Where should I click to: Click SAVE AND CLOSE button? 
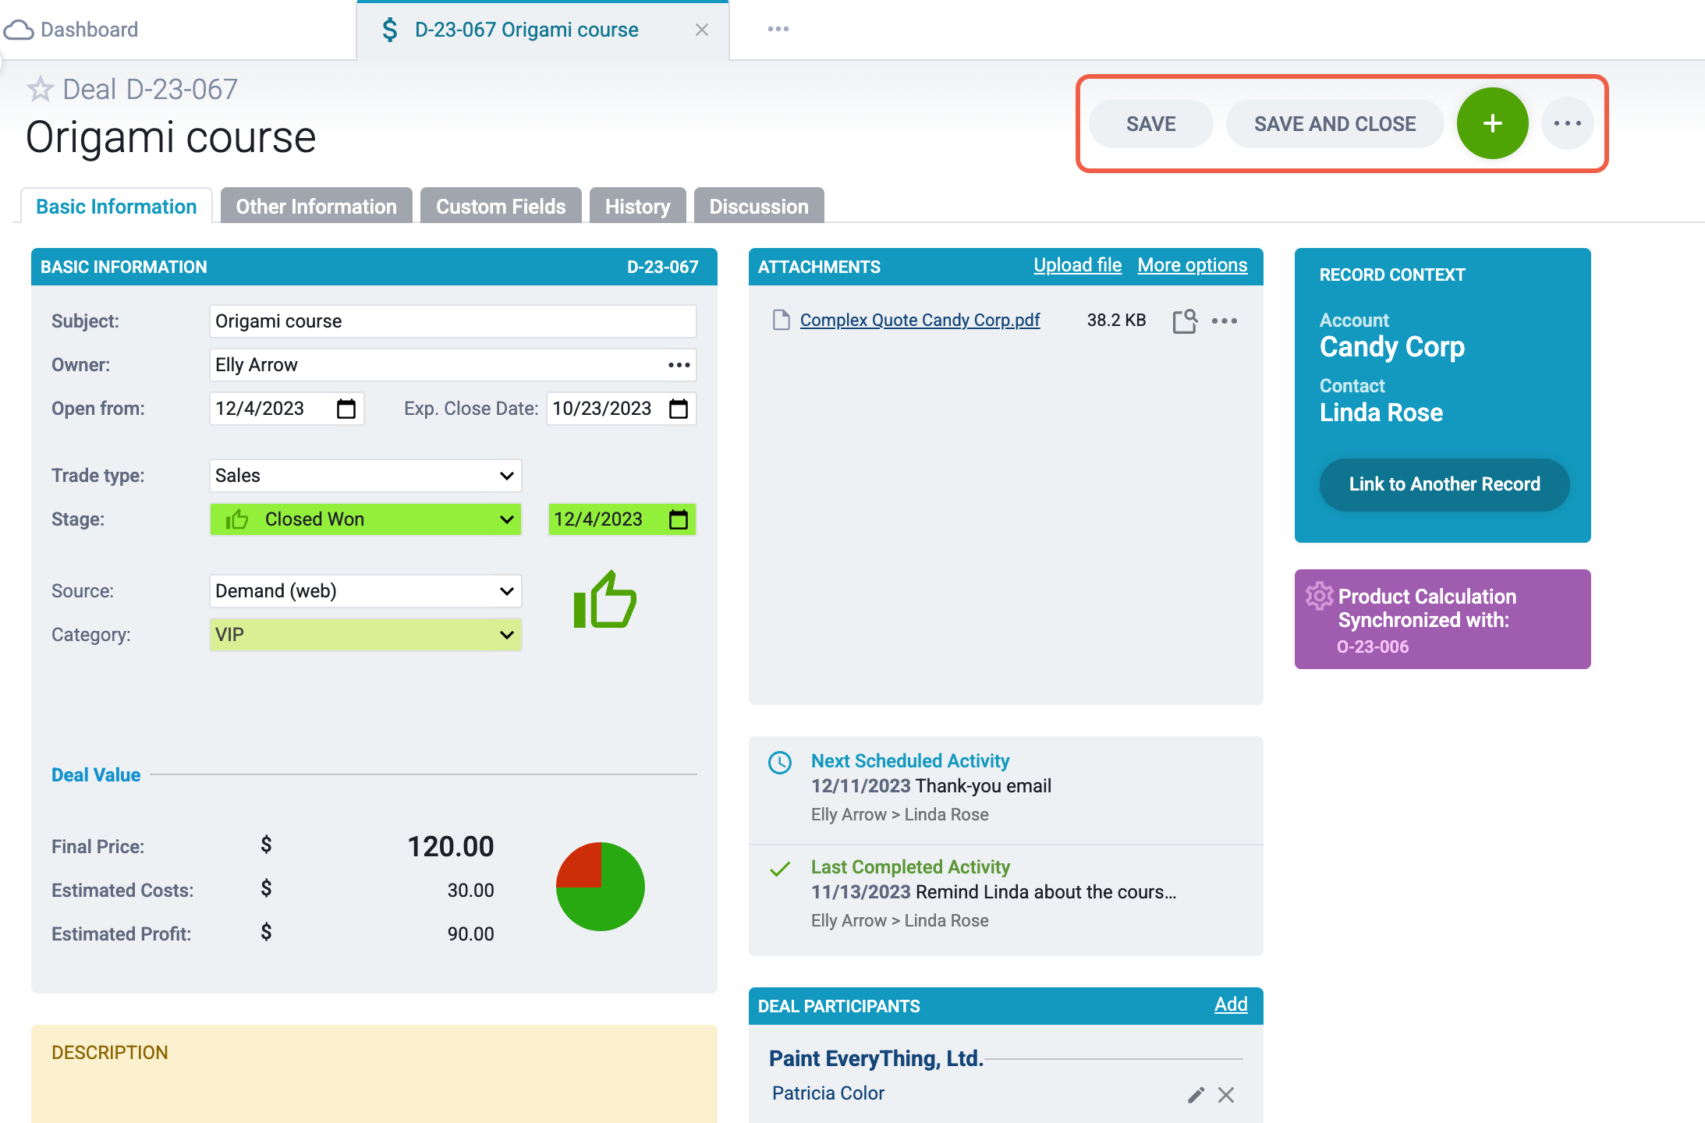(x=1335, y=123)
